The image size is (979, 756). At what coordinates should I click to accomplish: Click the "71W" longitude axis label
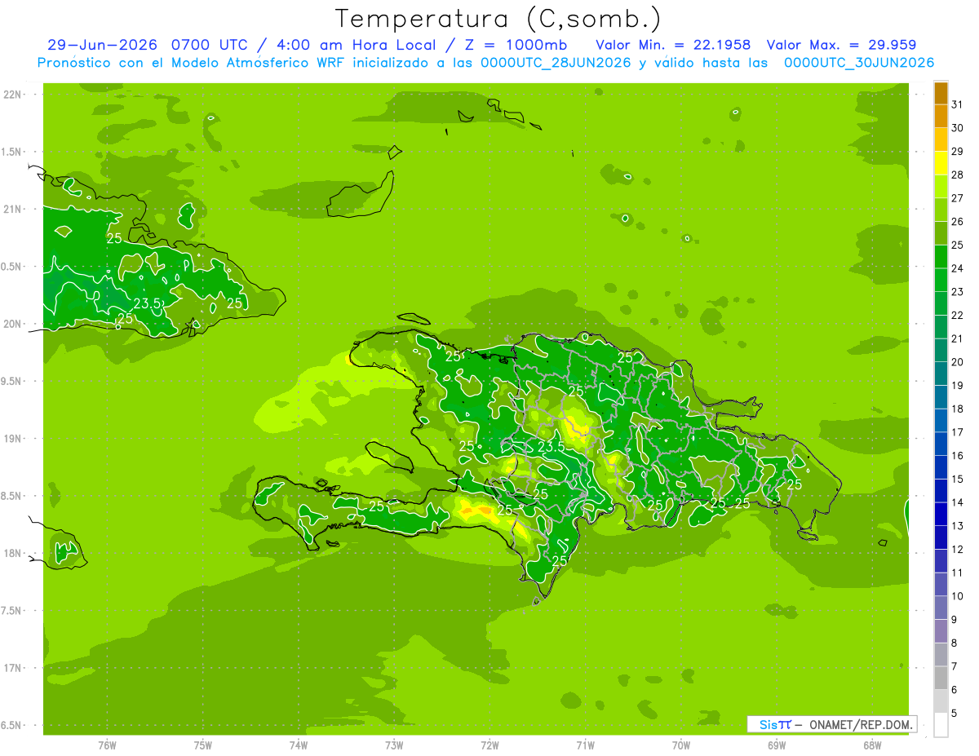point(585,744)
